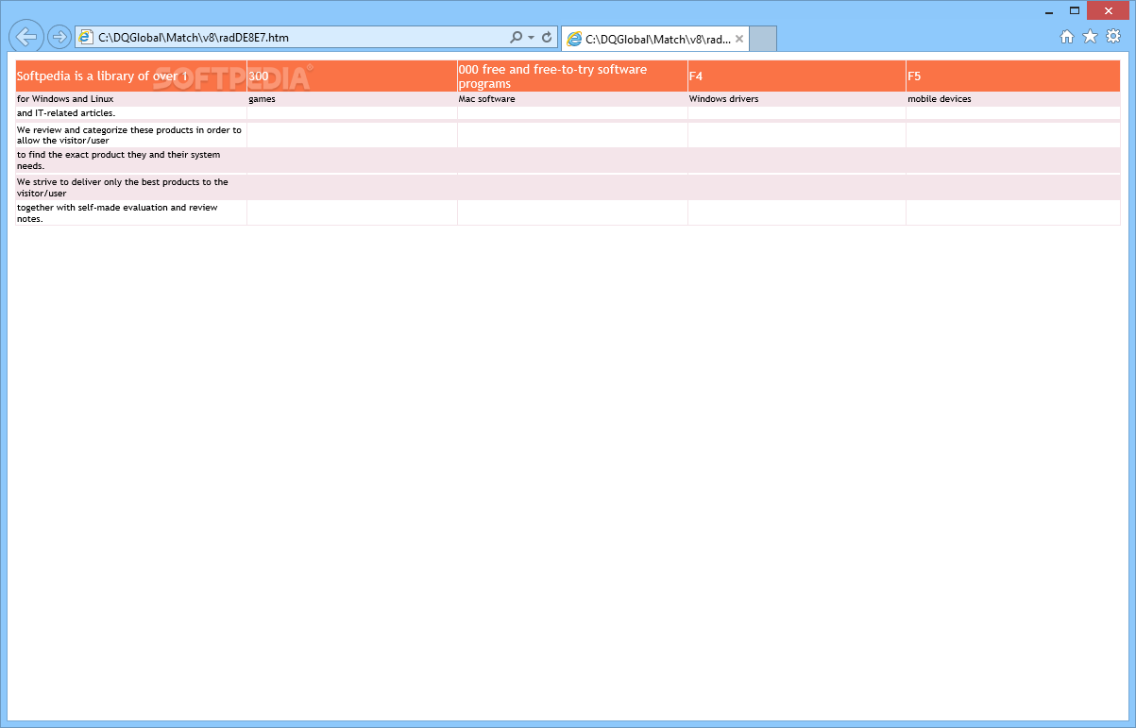Click cell 'We review and categorize these products'
Image resolution: width=1136 pixels, height=728 pixels.
(x=131, y=135)
